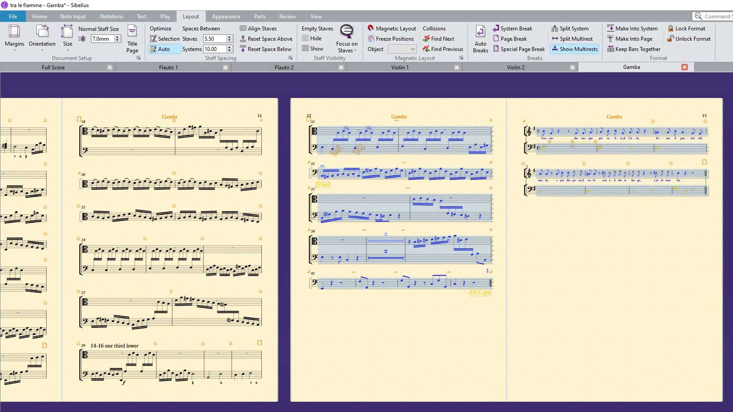Click Align Staves
Image resolution: width=733 pixels, height=412 pixels.
pos(258,29)
